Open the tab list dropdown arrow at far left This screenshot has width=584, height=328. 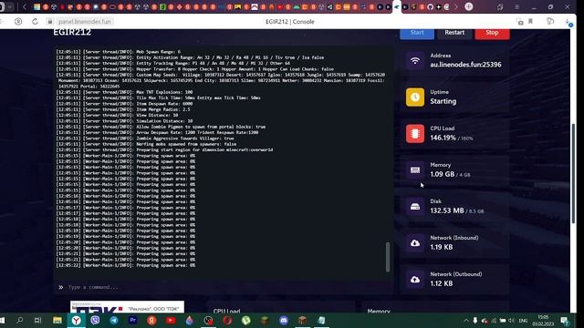[10, 6]
